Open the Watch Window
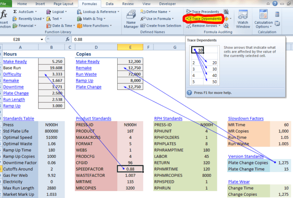This screenshot has width=293, height=198. click(243, 19)
